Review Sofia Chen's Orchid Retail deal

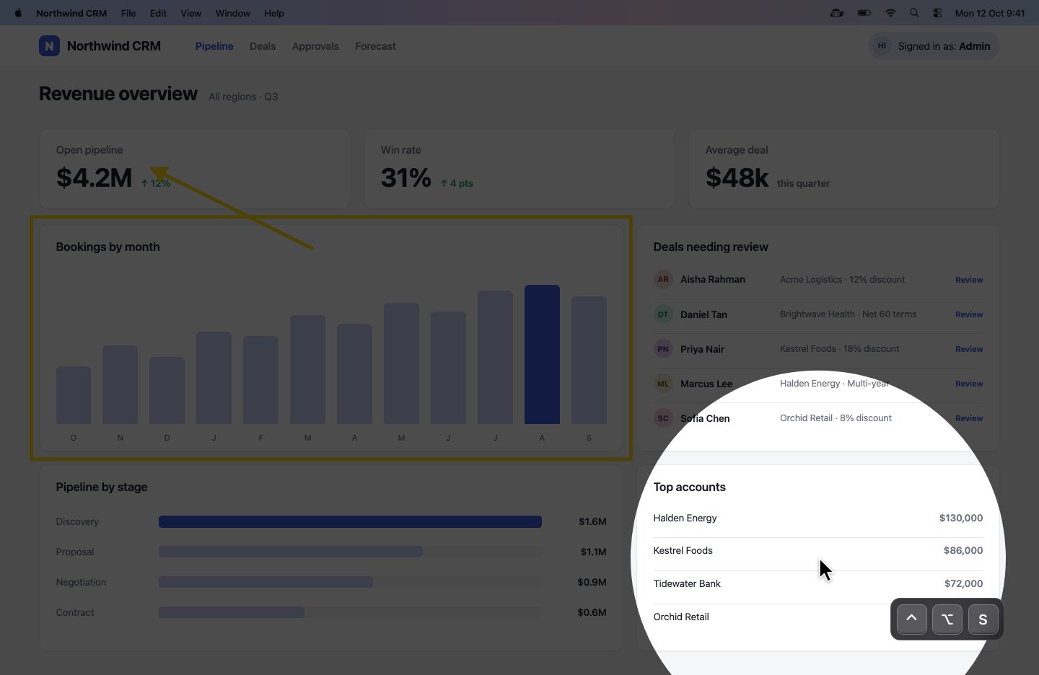click(x=969, y=418)
